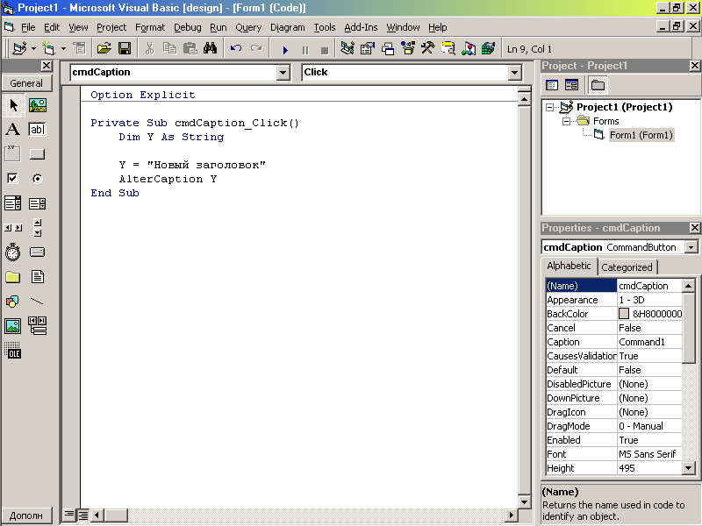Screen dimensions: 702x526
Task: Select the VScrollBar control tool
Action: (x=38, y=228)
